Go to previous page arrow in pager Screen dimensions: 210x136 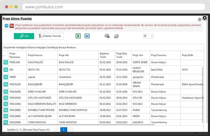click(x=56, y=129)
